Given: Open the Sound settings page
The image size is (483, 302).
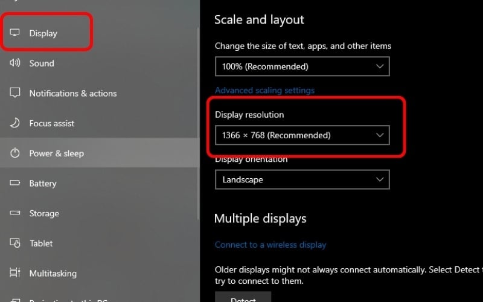Looking at the screenshot, I should (x=42, y=63).
